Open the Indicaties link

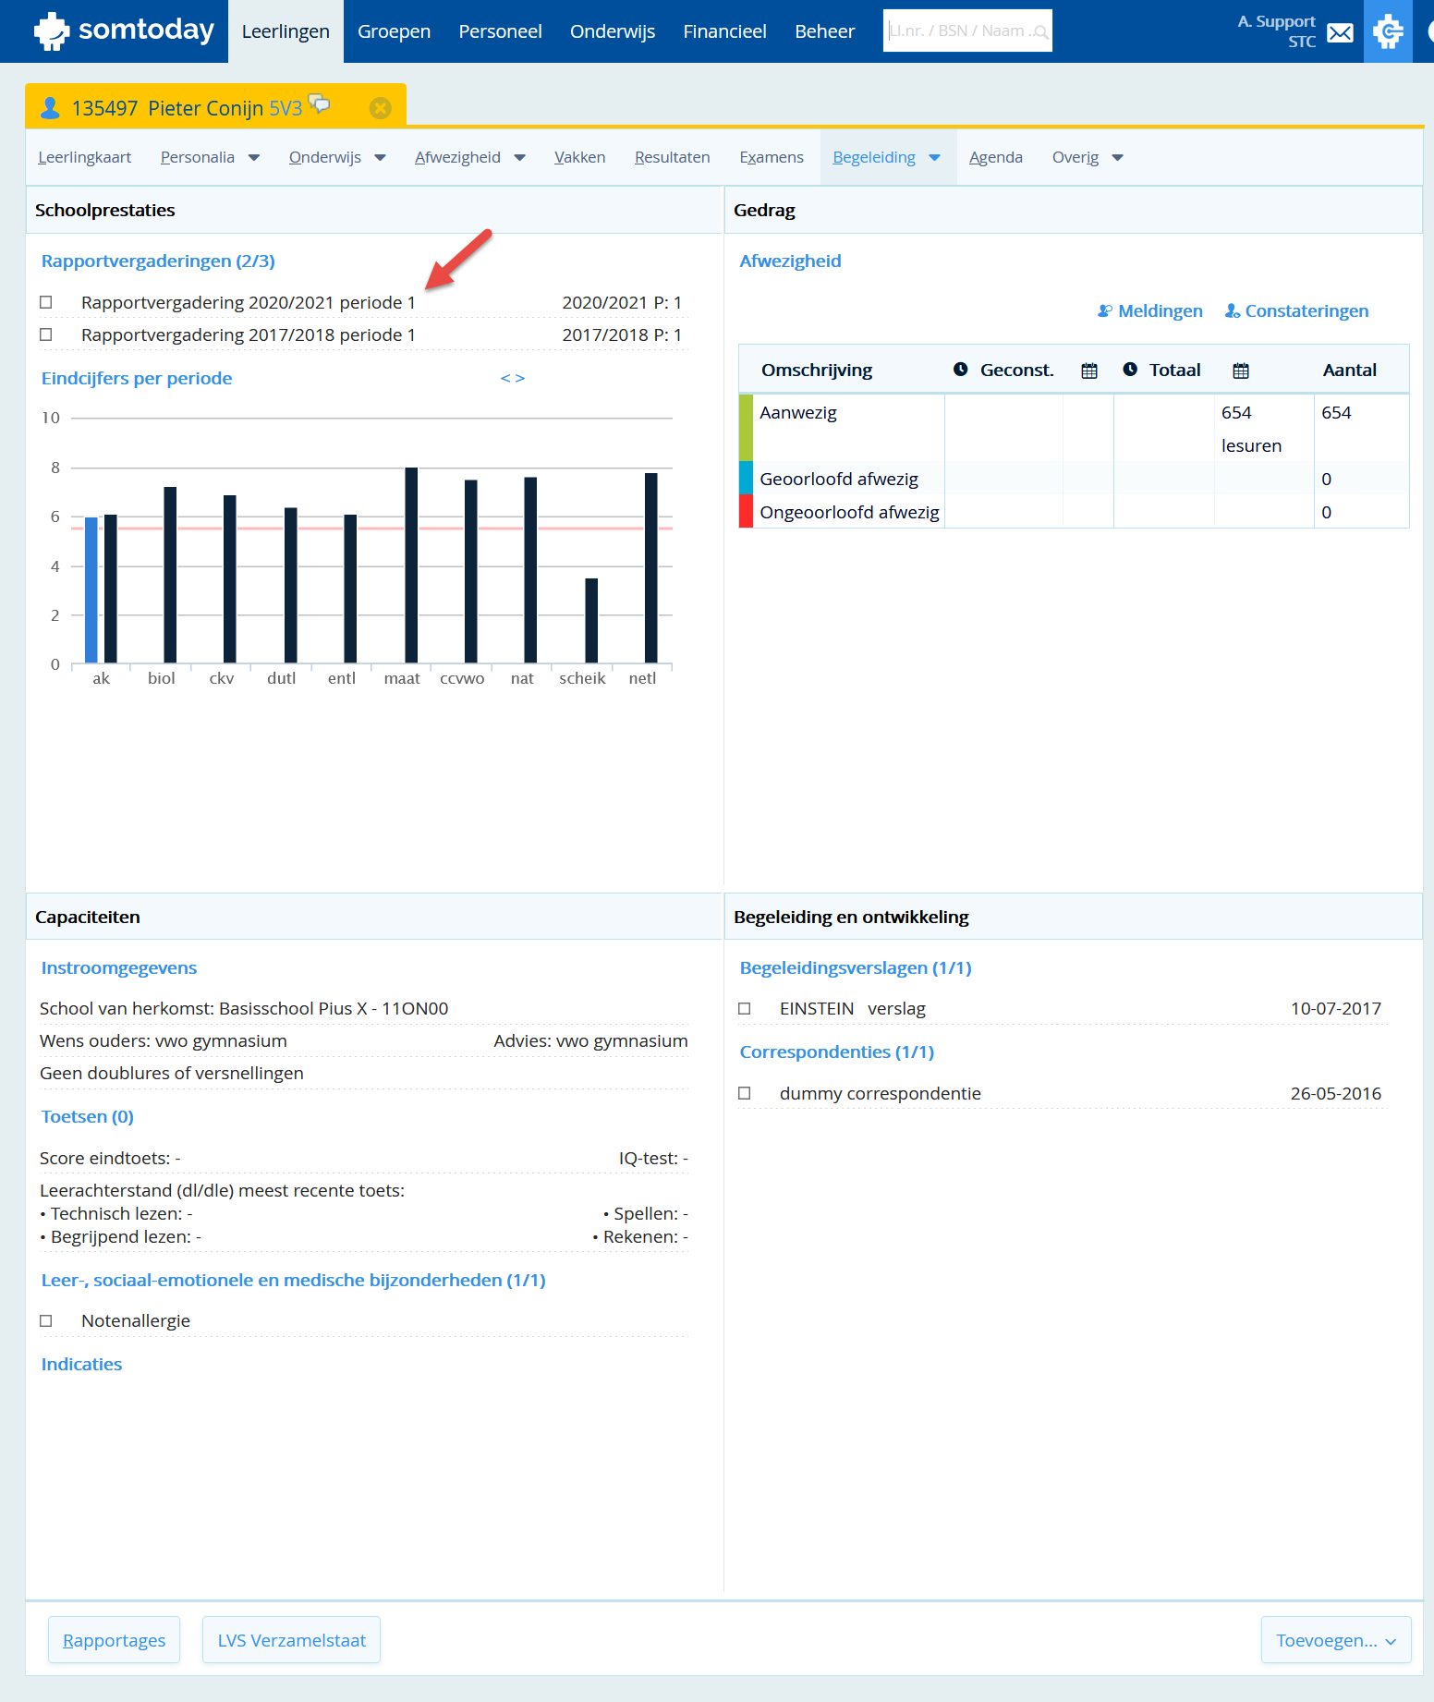(x=81, y=1365)
